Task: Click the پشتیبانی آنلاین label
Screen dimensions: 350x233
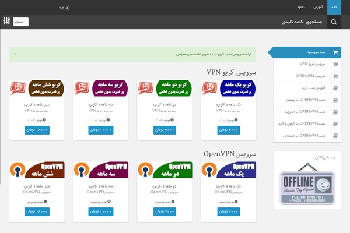Action: [325, 158]
